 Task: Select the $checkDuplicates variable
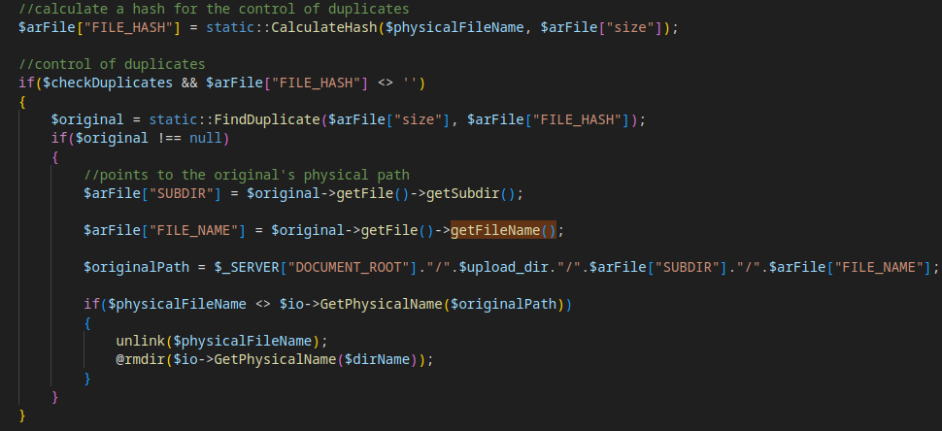point(108,83)
